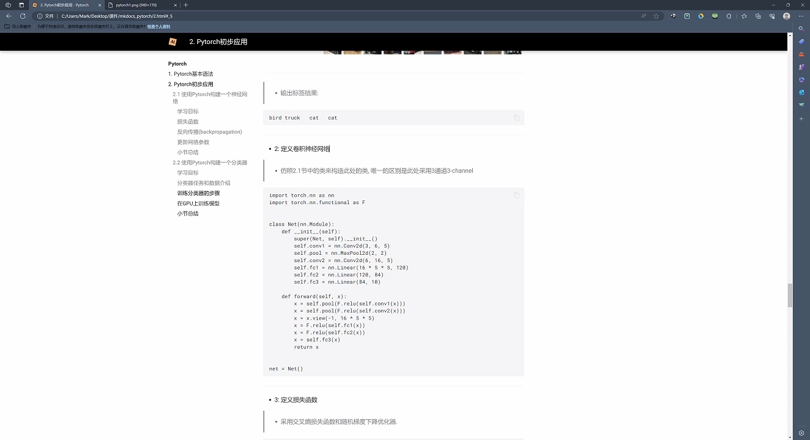Select 在GPU上训练模型 in the navigation menu
Image resolution: width=810 pixels, height=440 pixels.
pos(198,203)
